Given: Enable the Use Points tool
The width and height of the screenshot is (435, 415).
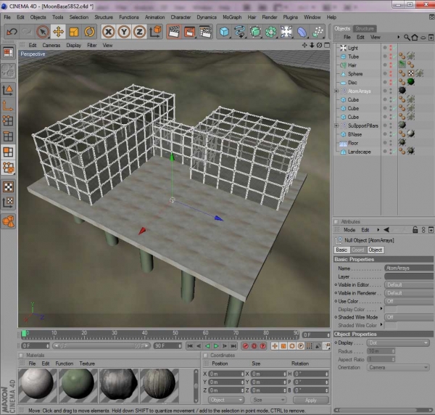Looking at the screenshot, I should point(8,120).
